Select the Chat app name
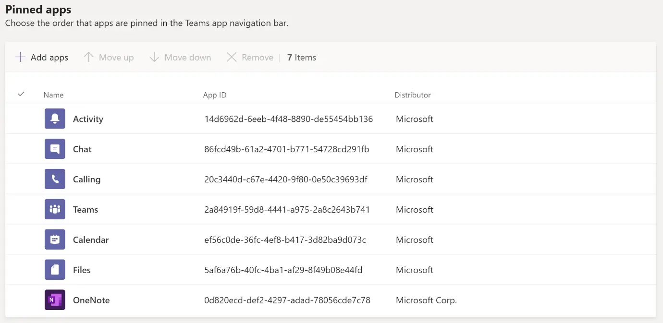The height and width of the screenshot is (323, 663). [82, 149]
